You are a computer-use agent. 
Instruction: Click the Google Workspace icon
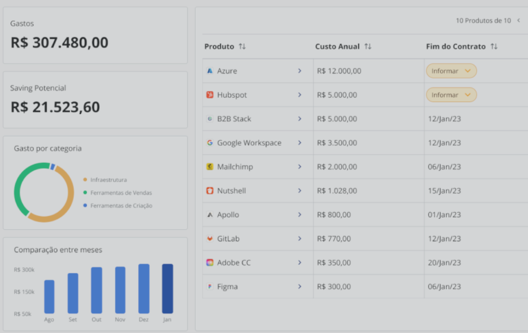[x=210, y=143]
